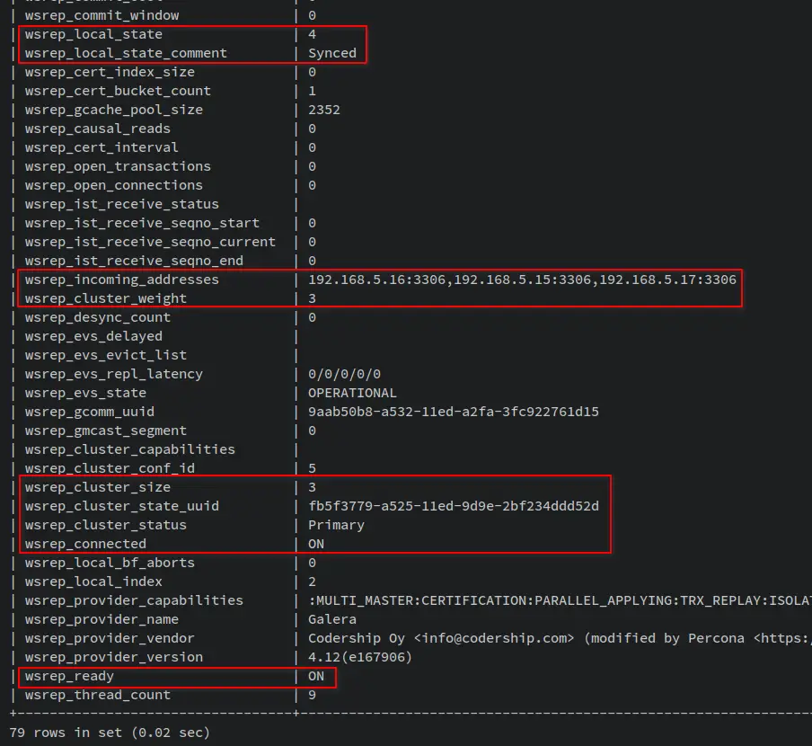Select the wsrep_incoming_addresses variable name
Viewport: 812px width, 746px height.
click(x=121, y=280)
